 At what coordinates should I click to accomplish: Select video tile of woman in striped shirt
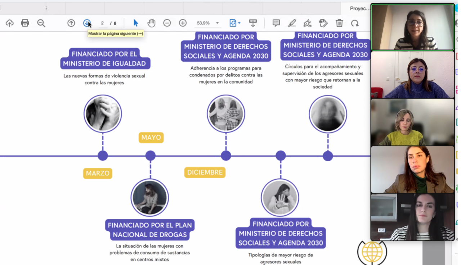[413, 217]
